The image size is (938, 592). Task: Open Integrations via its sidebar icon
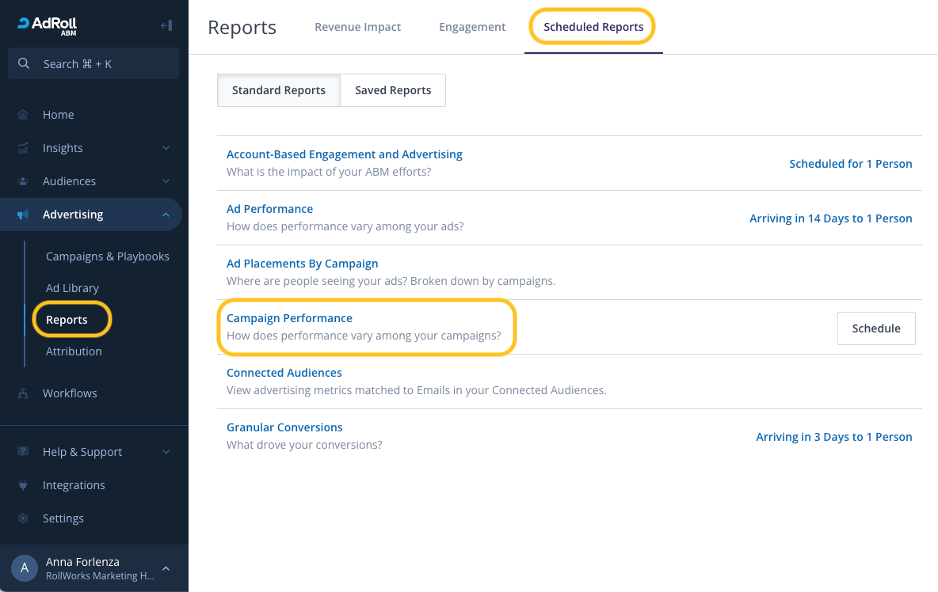point(22,484)
